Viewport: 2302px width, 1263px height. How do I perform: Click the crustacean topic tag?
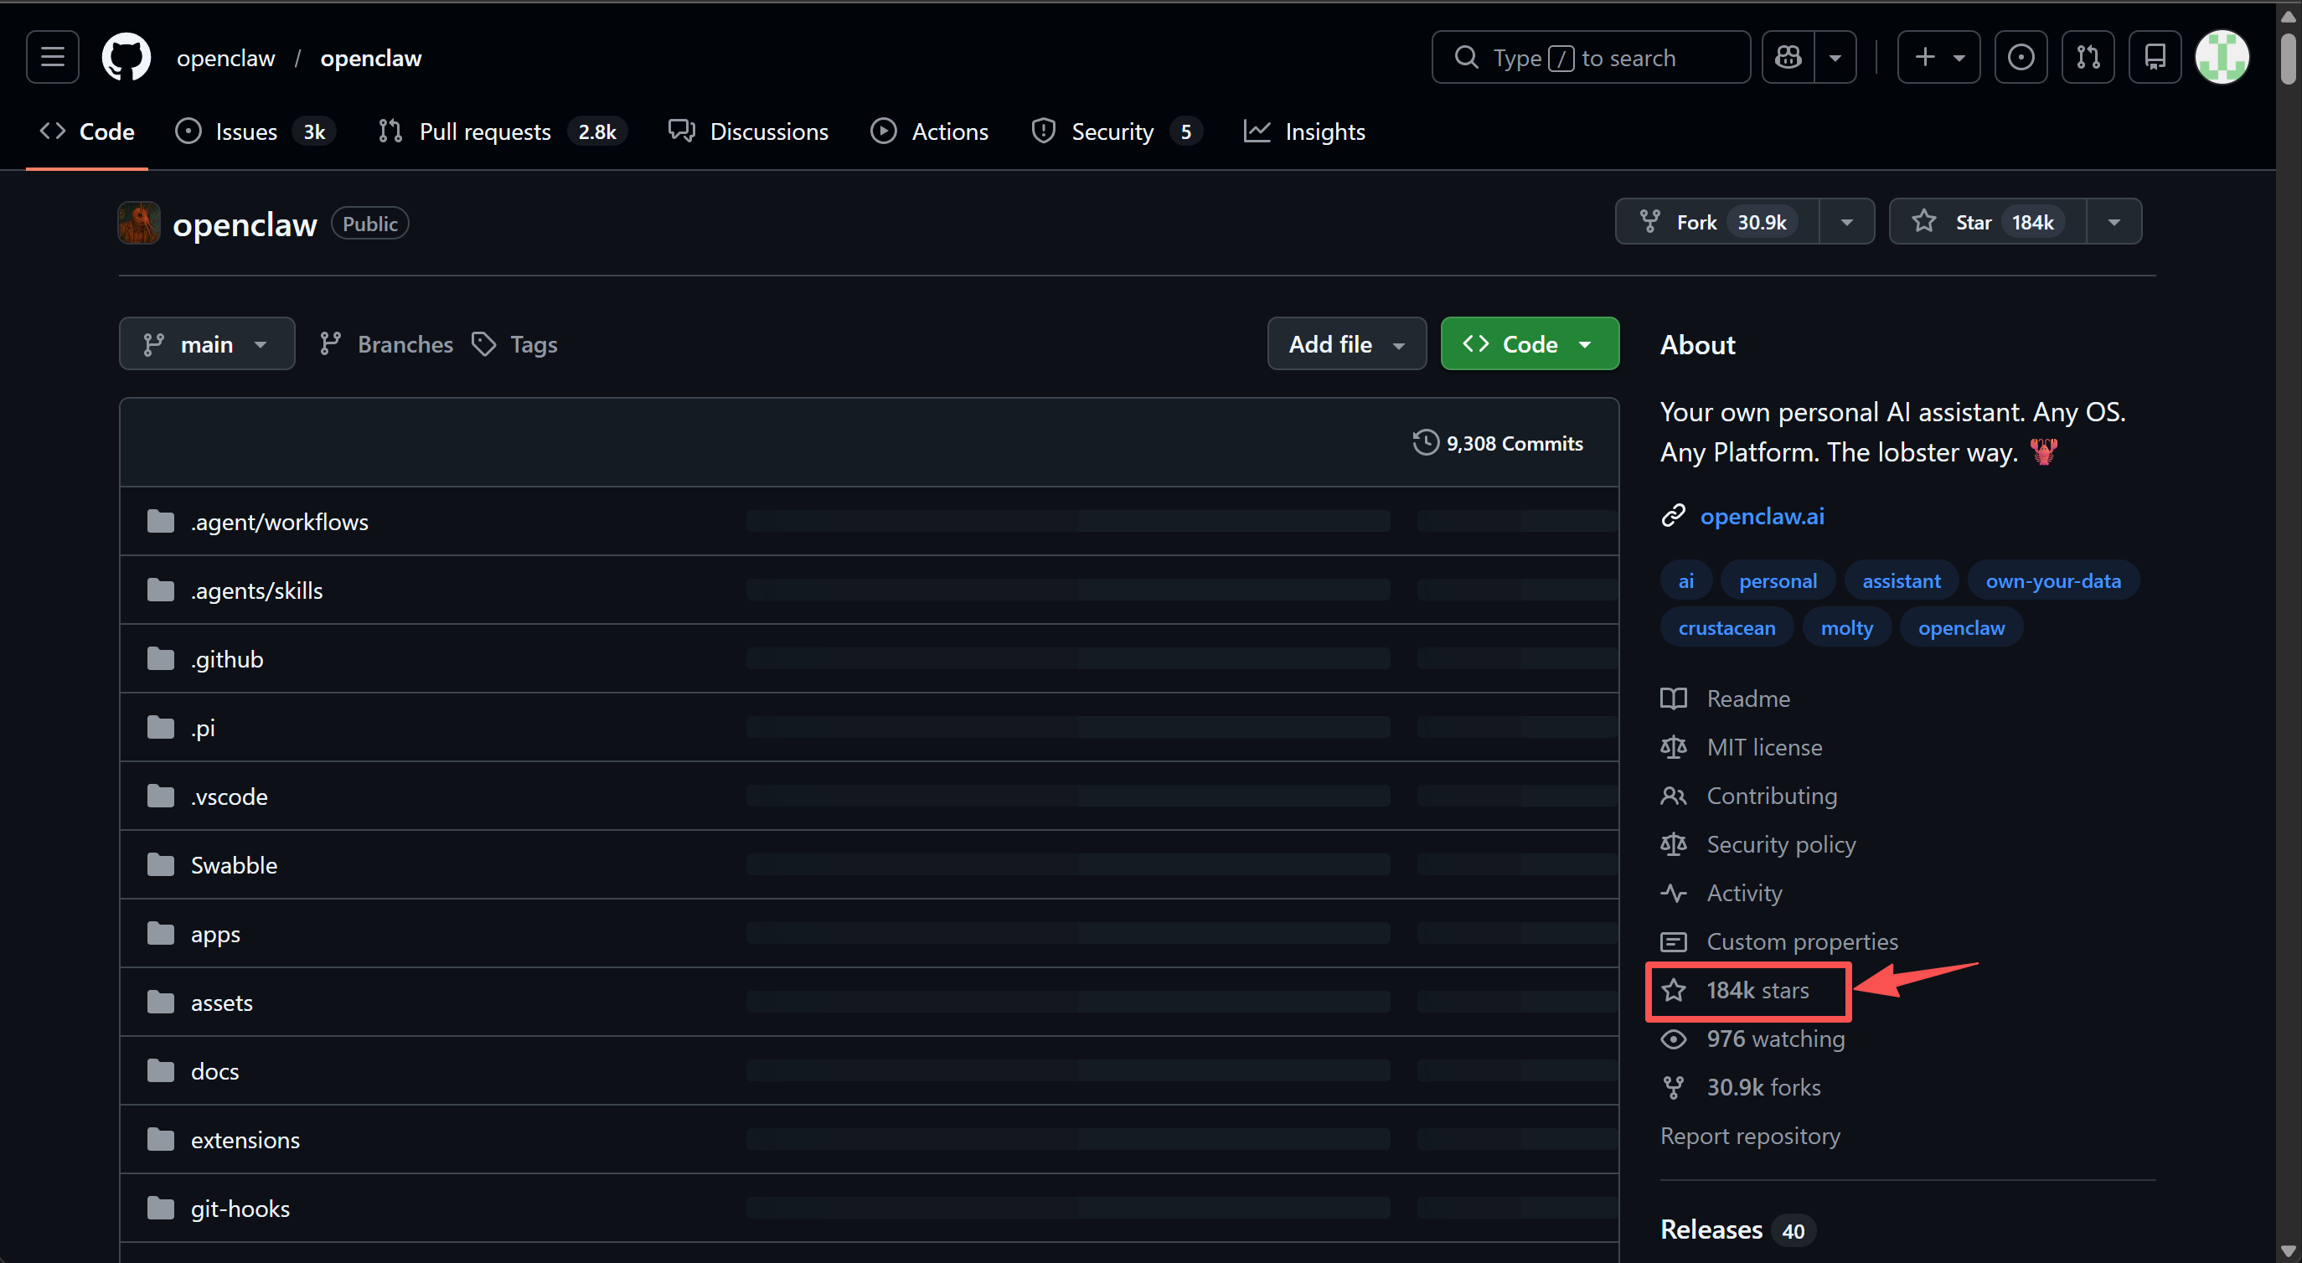point(1726,628)
